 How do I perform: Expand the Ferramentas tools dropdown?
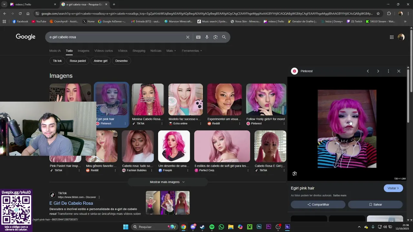[192, 51]
